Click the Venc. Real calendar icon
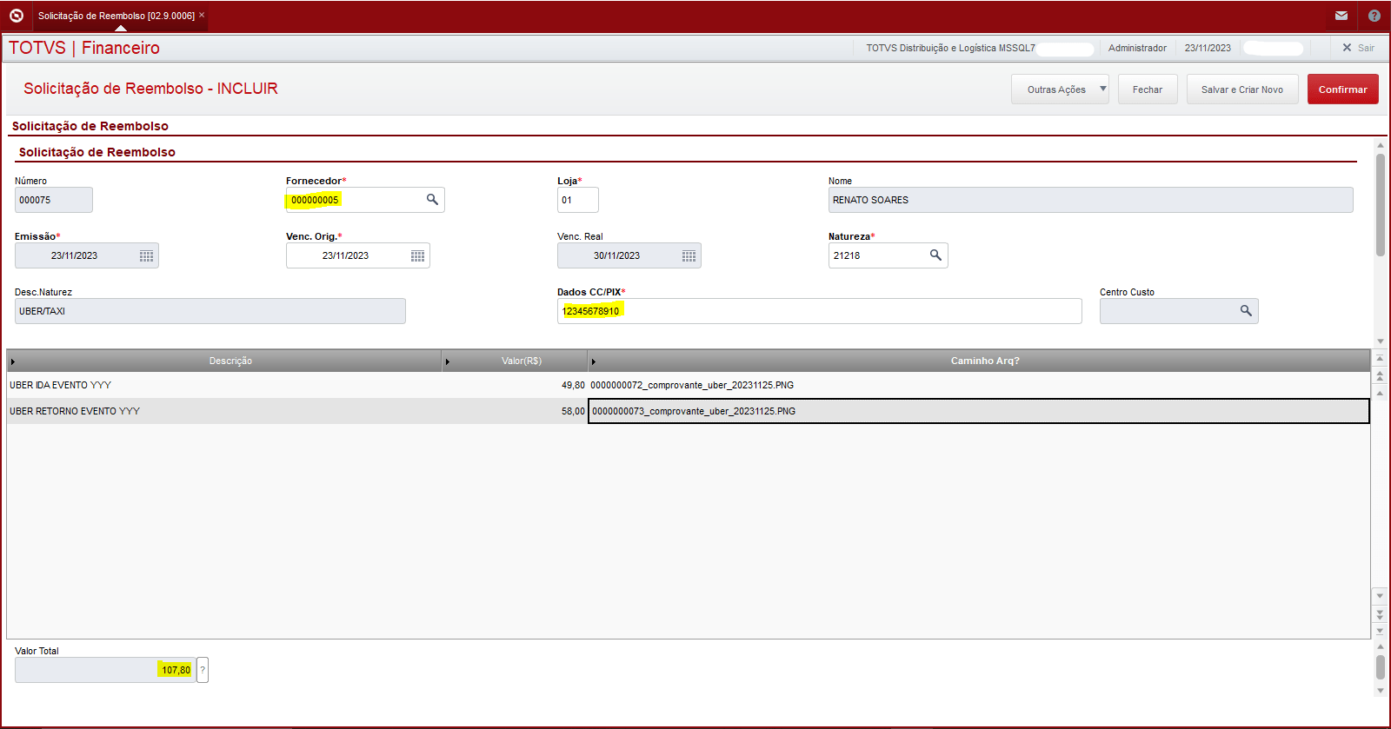Viewport: 1391px width, 729px height. (x=689, y=255)
